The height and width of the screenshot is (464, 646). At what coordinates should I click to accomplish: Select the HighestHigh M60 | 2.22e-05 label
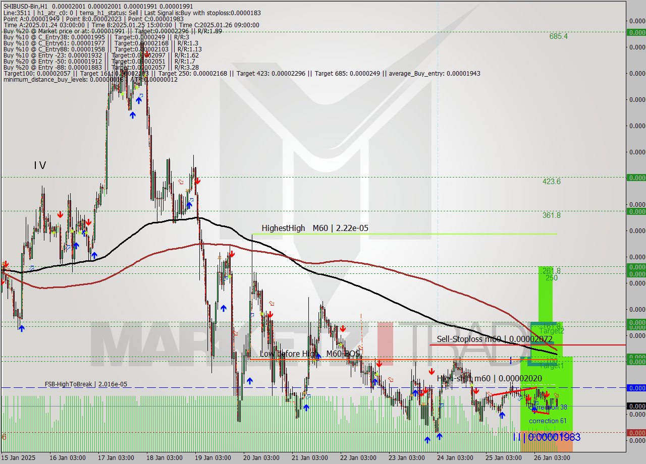tap(315, 228)
